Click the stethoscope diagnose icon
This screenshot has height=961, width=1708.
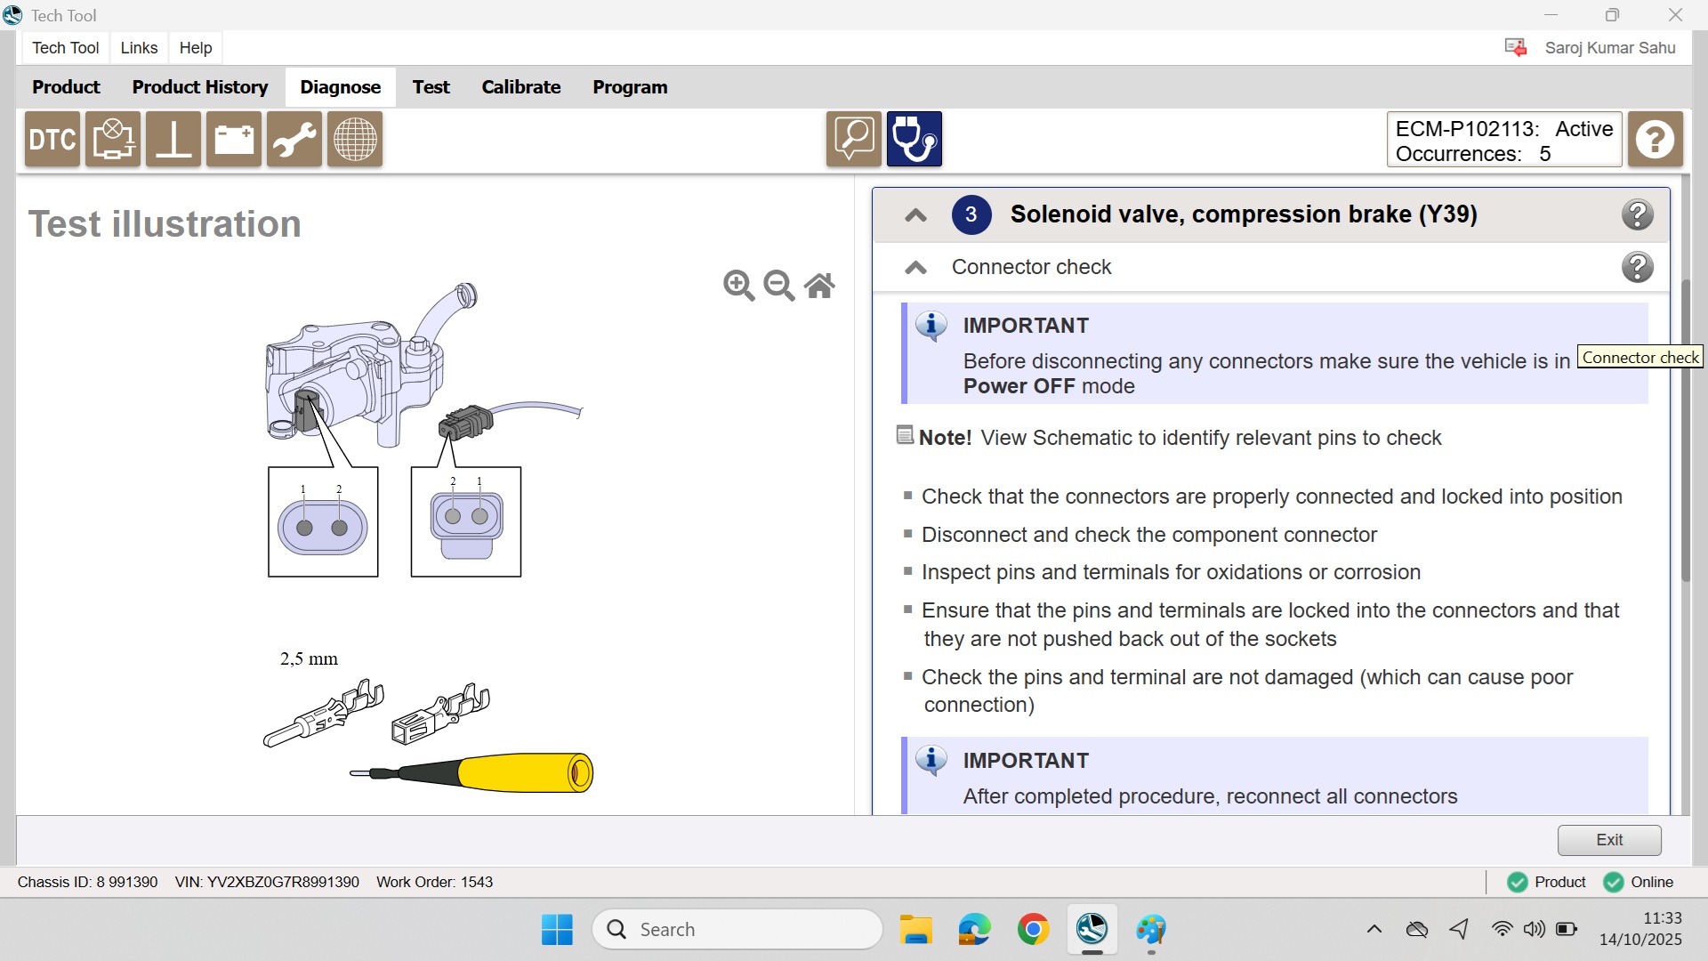914,140
